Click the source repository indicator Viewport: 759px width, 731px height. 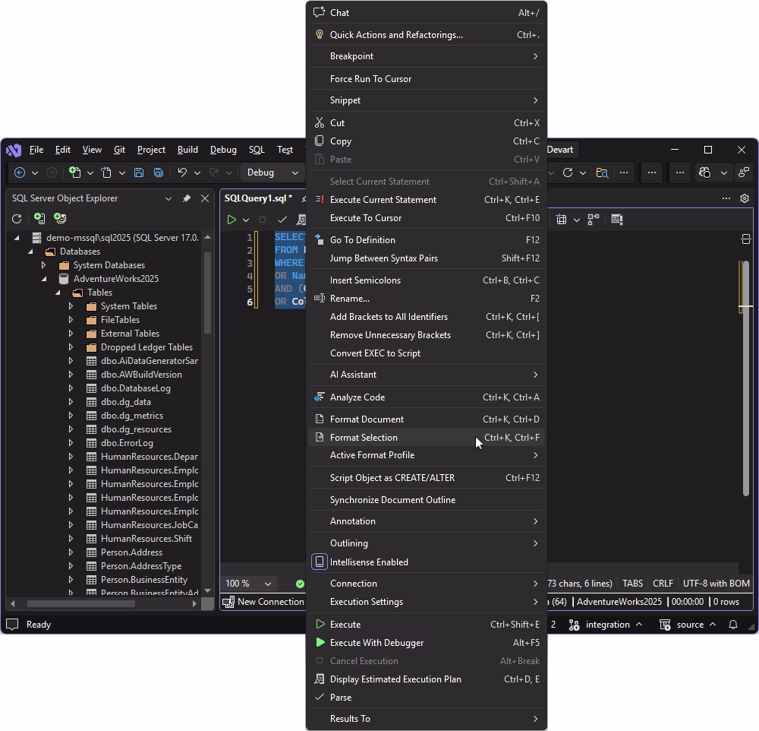click(x=688, y=625)
